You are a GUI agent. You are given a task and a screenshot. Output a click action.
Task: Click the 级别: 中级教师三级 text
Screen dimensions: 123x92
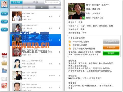pos(95,18)
